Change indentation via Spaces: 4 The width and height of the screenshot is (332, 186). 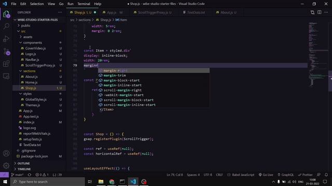click(193, 175)
